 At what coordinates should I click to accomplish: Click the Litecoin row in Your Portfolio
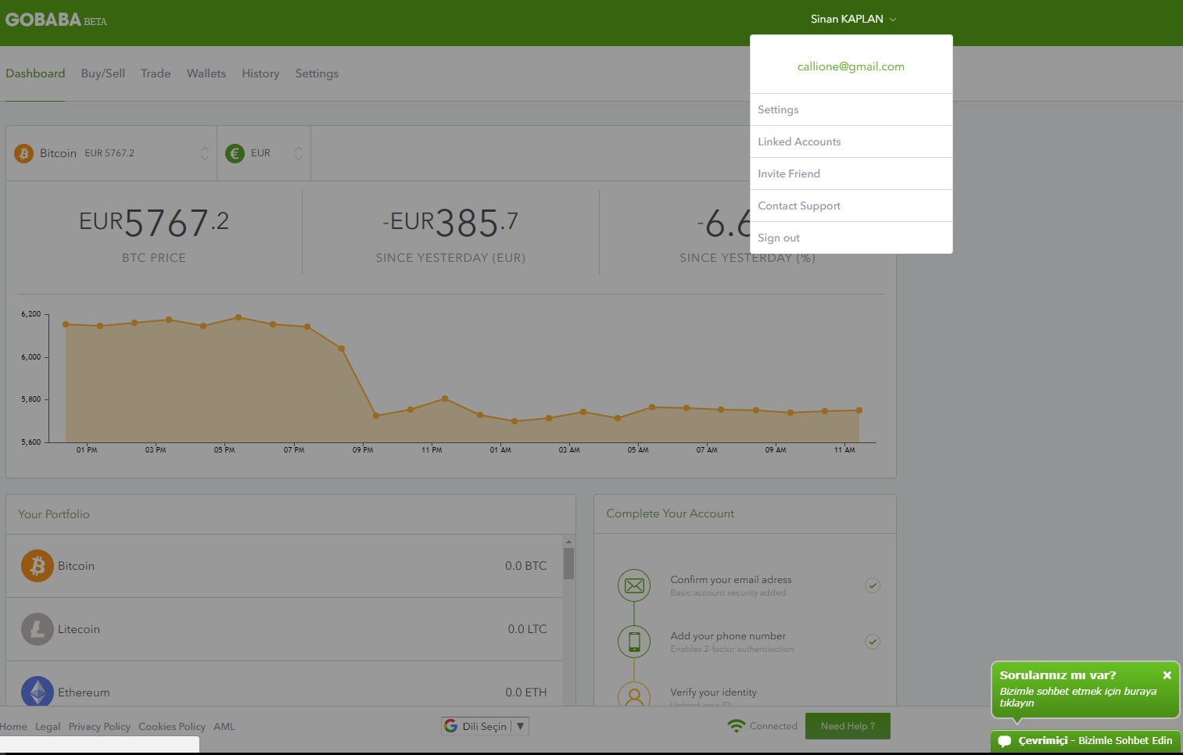[x=284, y=629]
